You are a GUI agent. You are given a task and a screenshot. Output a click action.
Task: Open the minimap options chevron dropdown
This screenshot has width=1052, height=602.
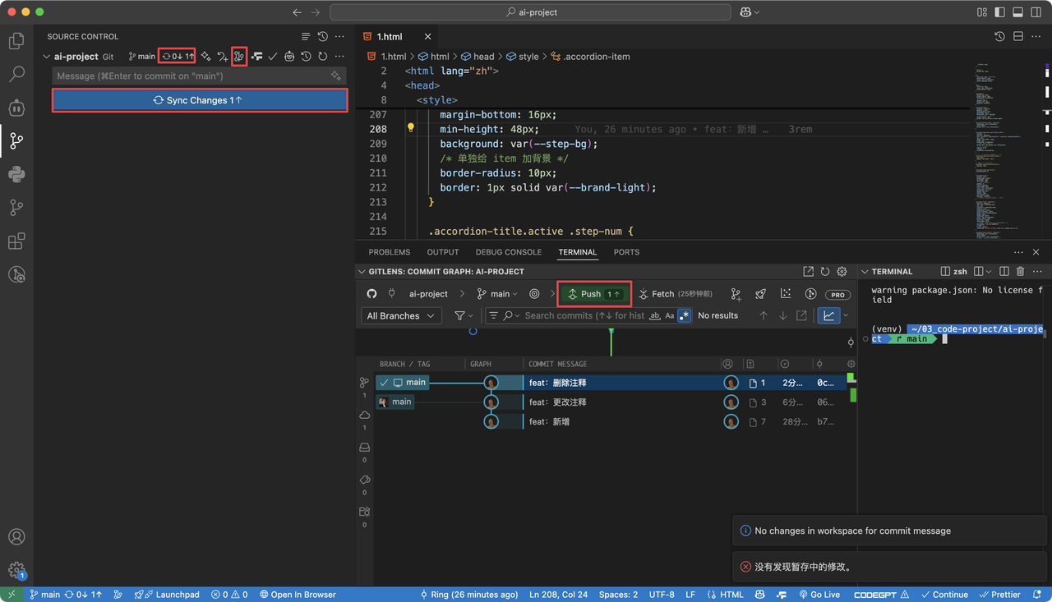[846, 315]
